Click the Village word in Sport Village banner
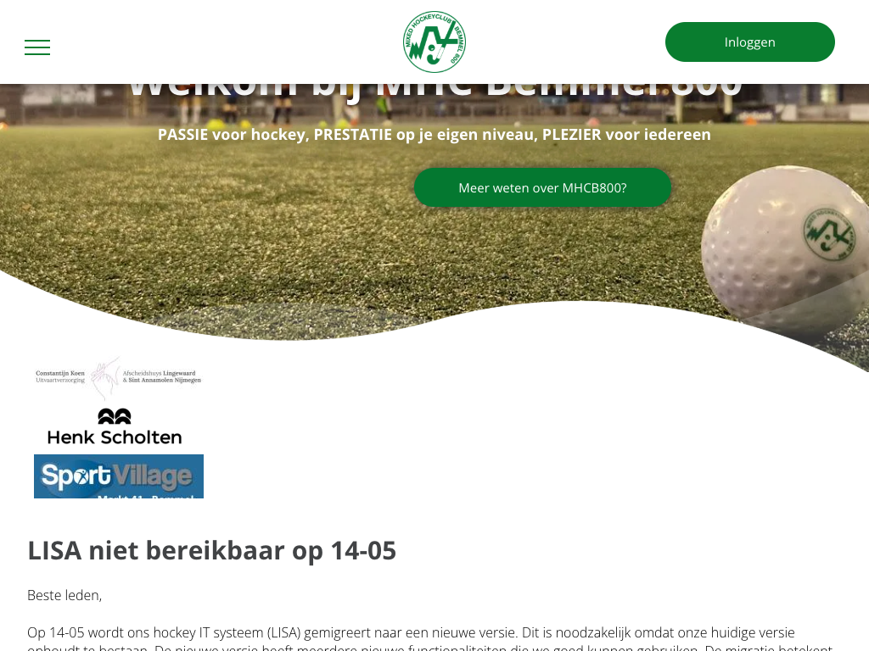Viewport: 869px width, 651px height. (153, 476)
